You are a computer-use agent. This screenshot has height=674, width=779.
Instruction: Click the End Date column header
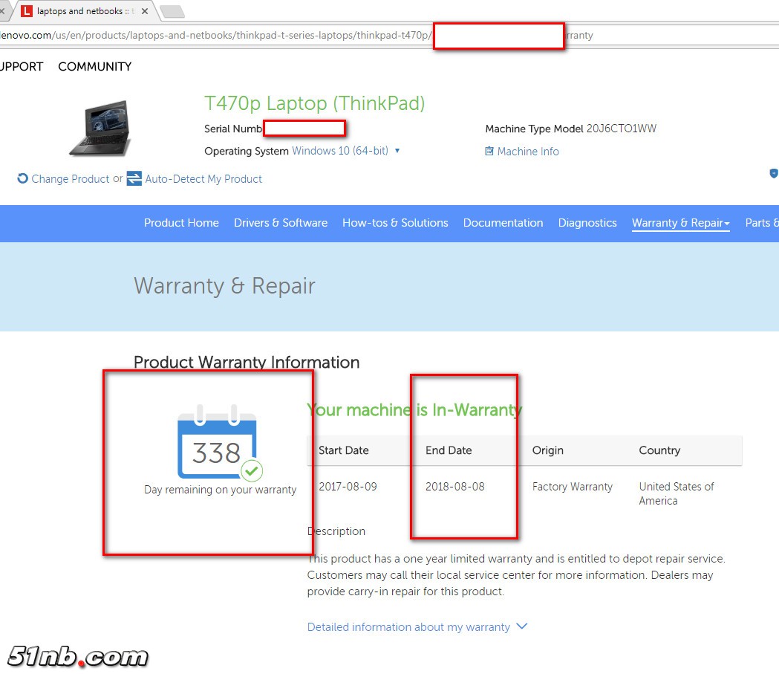pos(449,450)
